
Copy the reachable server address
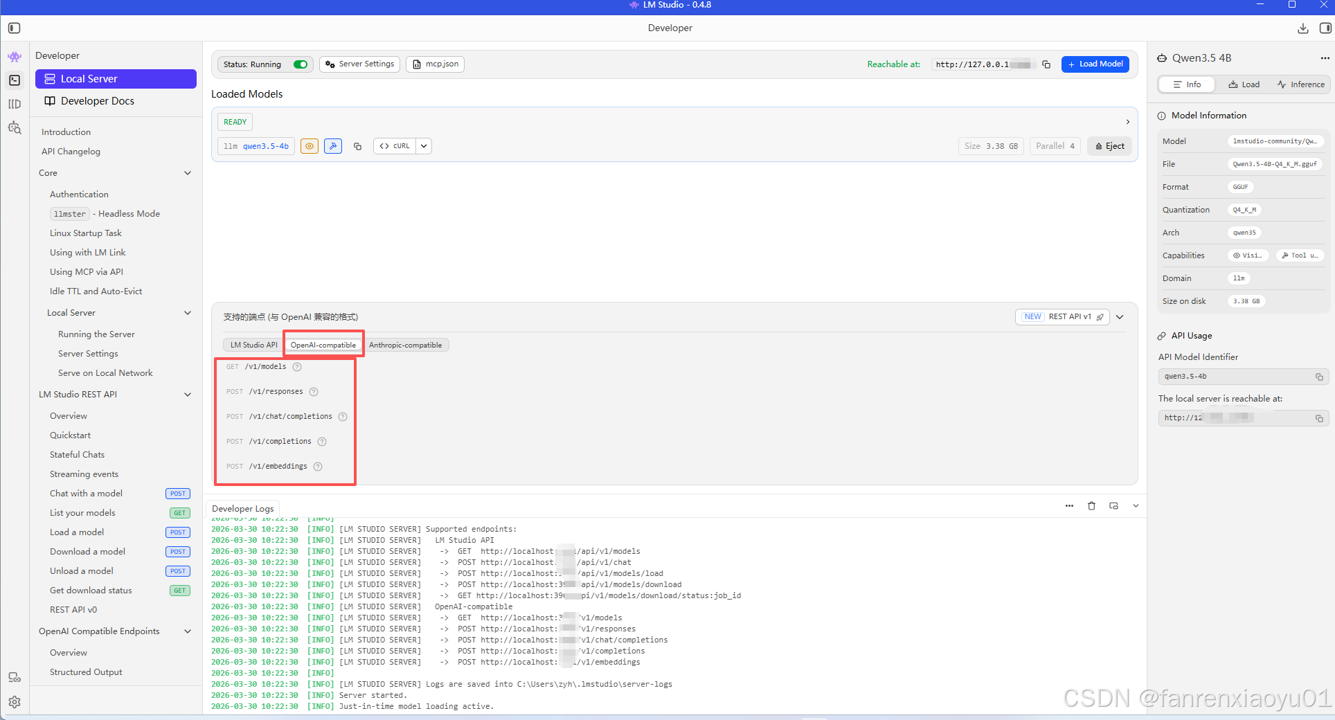point(1046,64)
